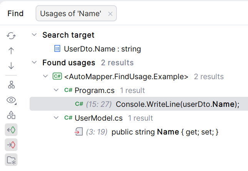248x171 pixels.
Task: Click the Find panel title
Action: coord(15,13)
